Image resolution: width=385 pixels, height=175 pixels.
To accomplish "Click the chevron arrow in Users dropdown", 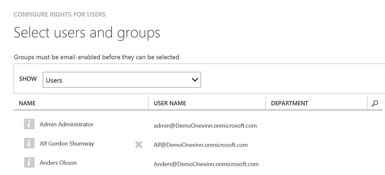I will click(x=195, y=80).
